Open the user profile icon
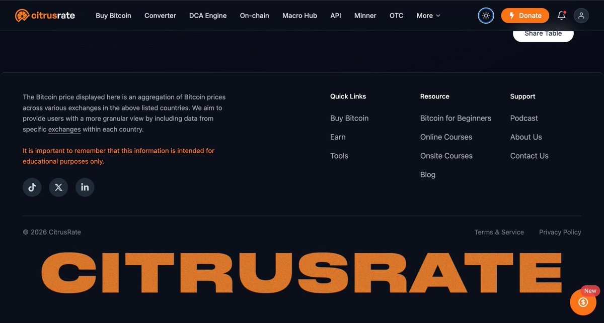 click(x=581, y=16)
